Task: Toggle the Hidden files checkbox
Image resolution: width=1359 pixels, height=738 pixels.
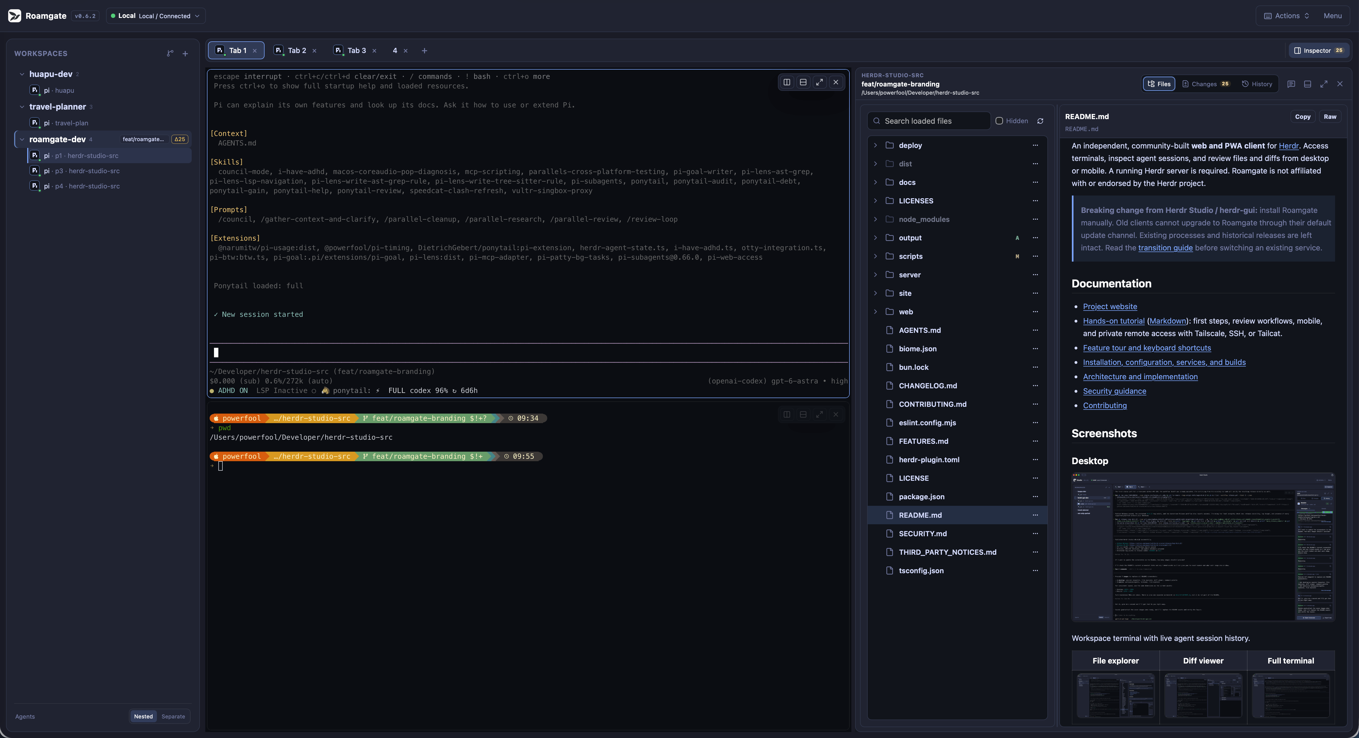Action: point(999,121)
